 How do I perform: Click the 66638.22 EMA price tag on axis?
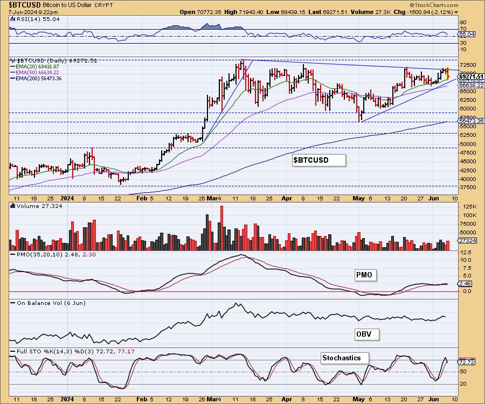tap(471, 85)
